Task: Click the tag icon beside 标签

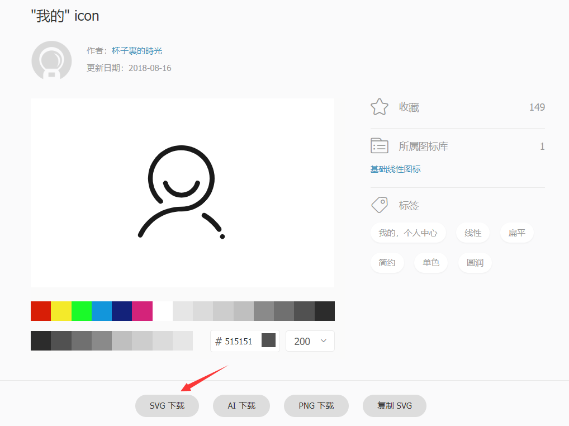Action: tap(380, 205)
